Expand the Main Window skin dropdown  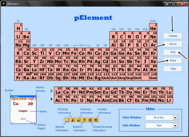coord(175,118)
